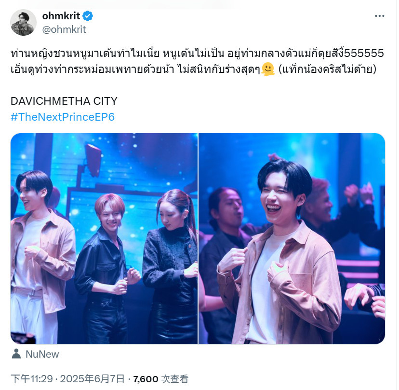Click the melting face emoji in tweet
399x390 pixels.
click(x=268, y=69)
